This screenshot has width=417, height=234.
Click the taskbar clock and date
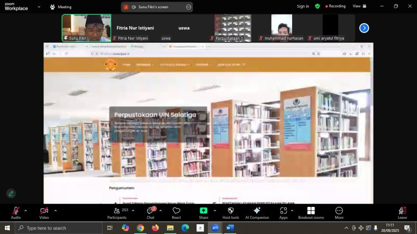click(x=390, y=228)
